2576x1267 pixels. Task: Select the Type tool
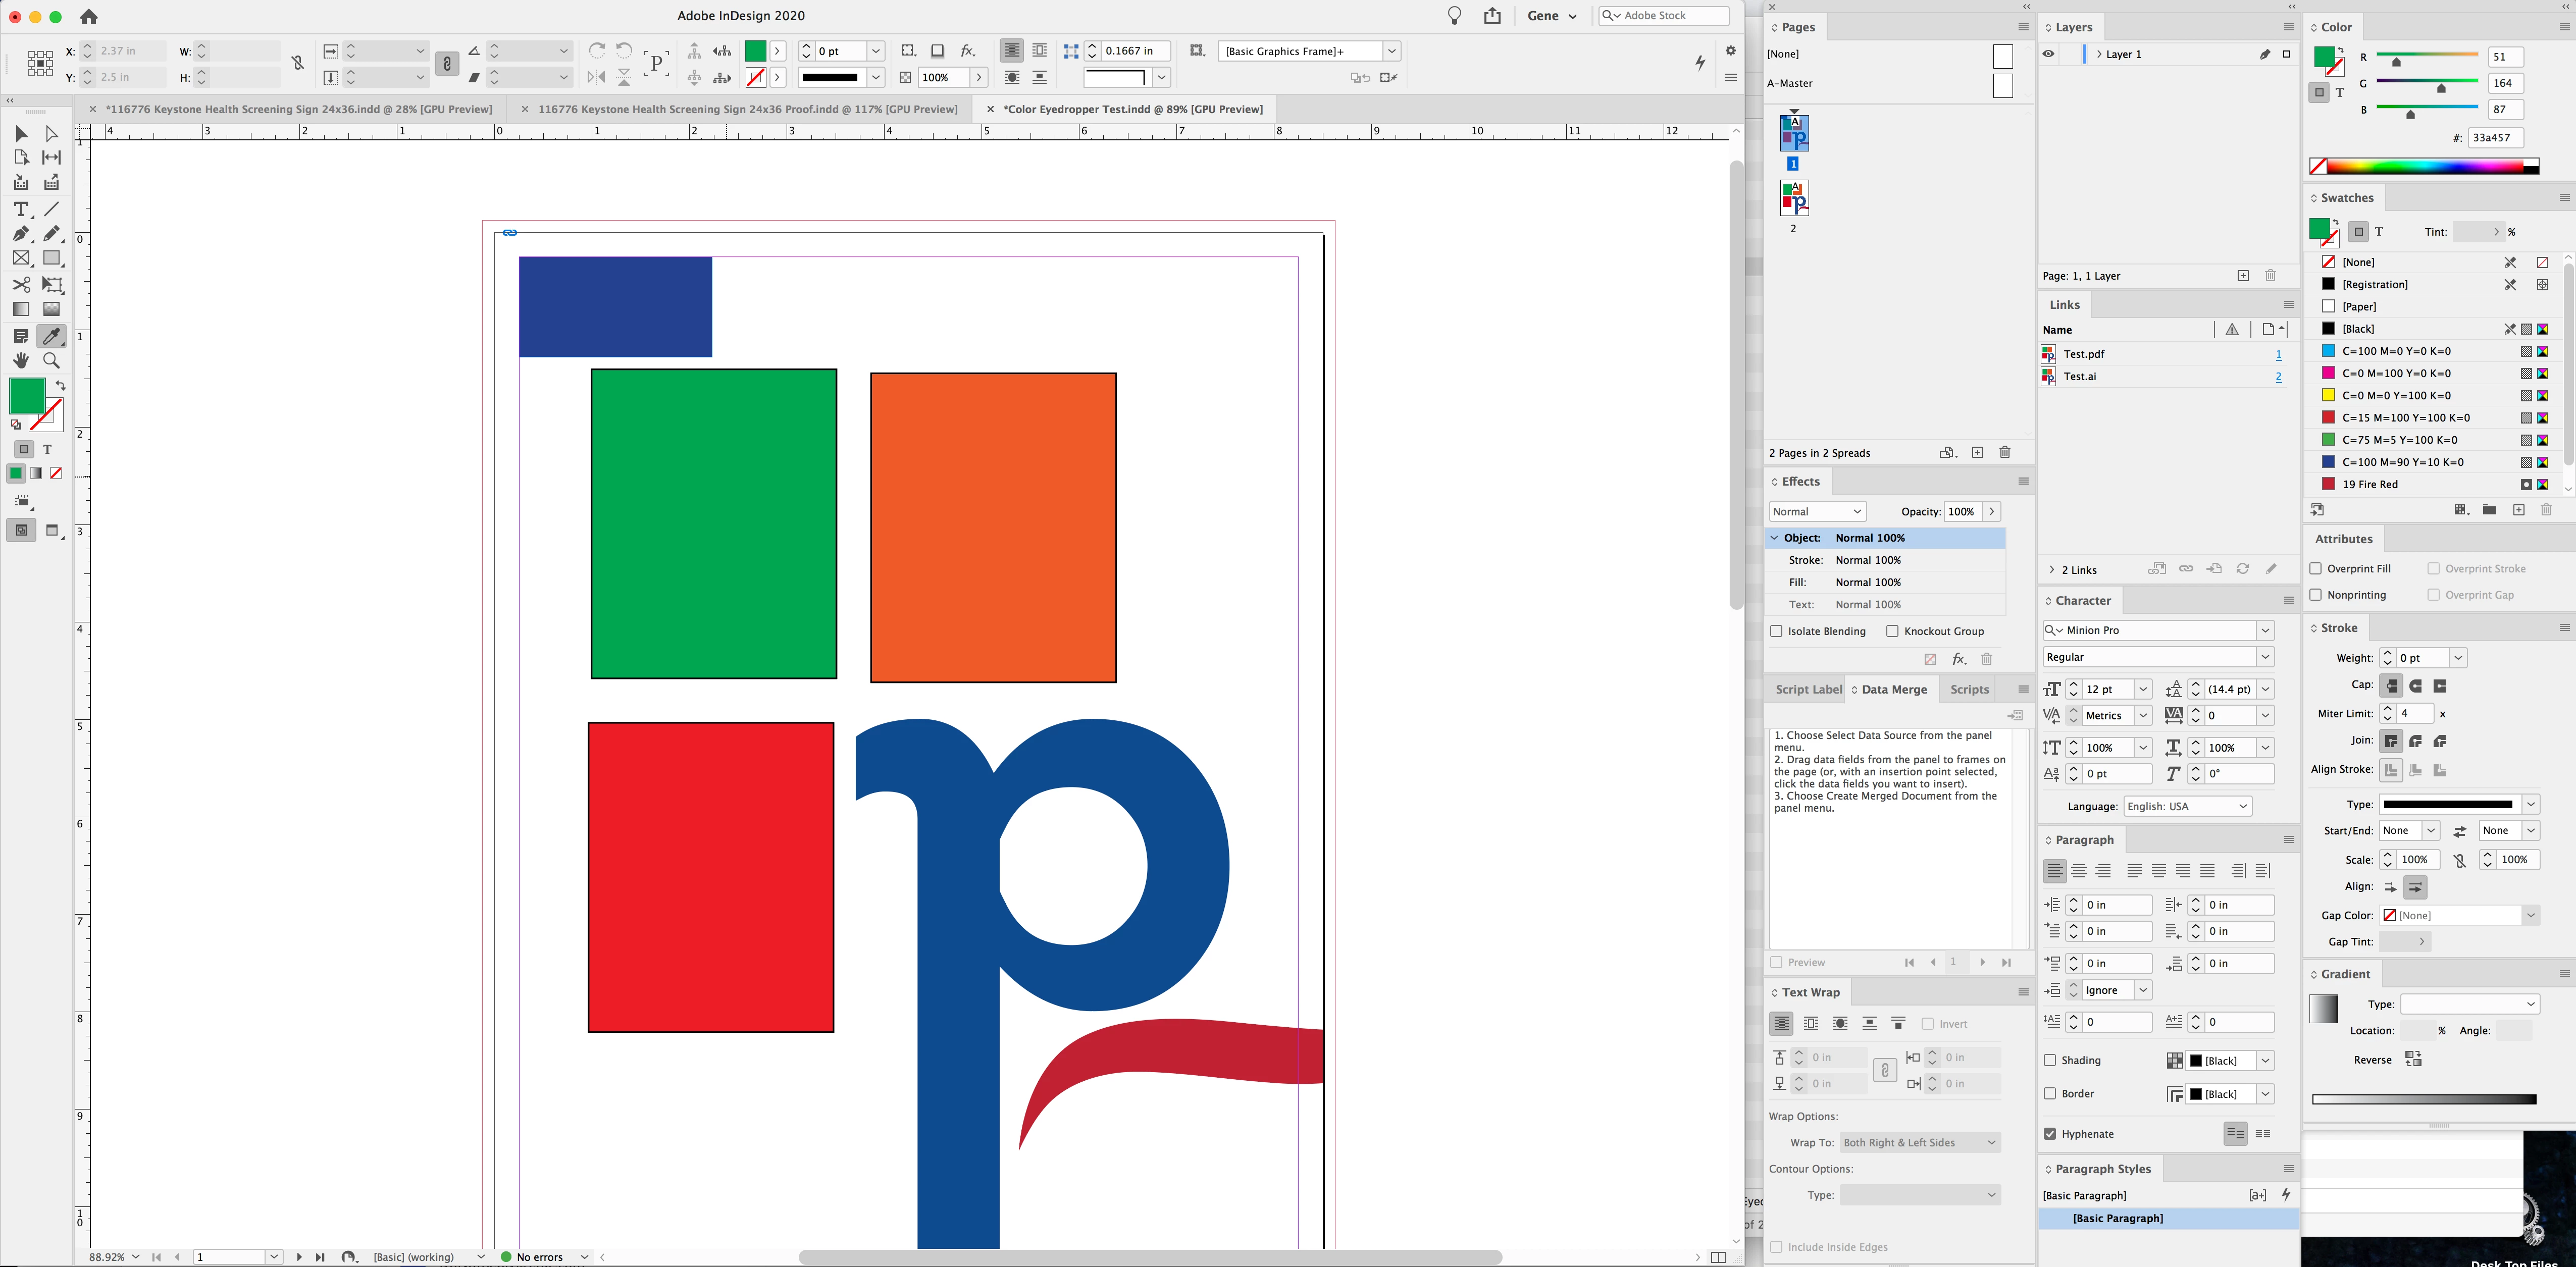pyautogui.click(x=20, y=209)
